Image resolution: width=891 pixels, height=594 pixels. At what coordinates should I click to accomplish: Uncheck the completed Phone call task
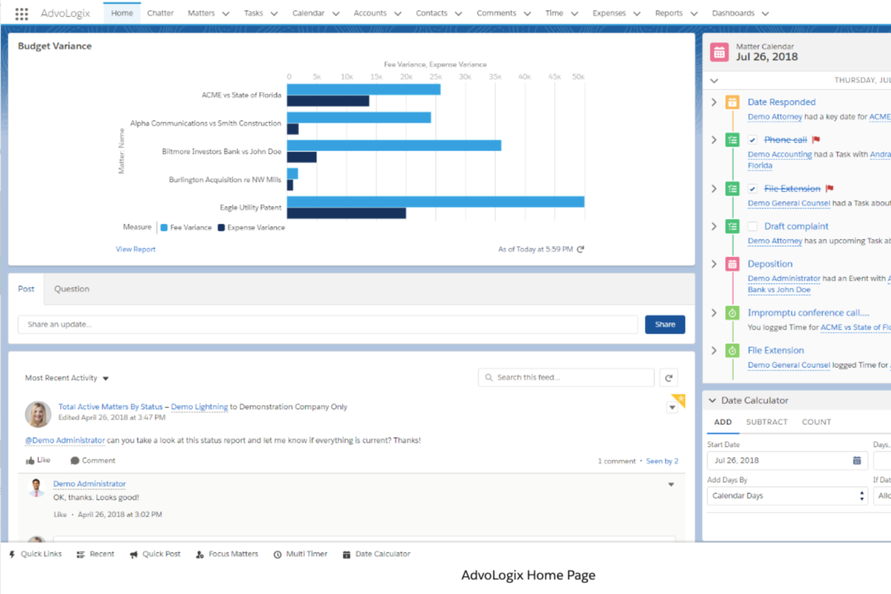tap(753, 139)
